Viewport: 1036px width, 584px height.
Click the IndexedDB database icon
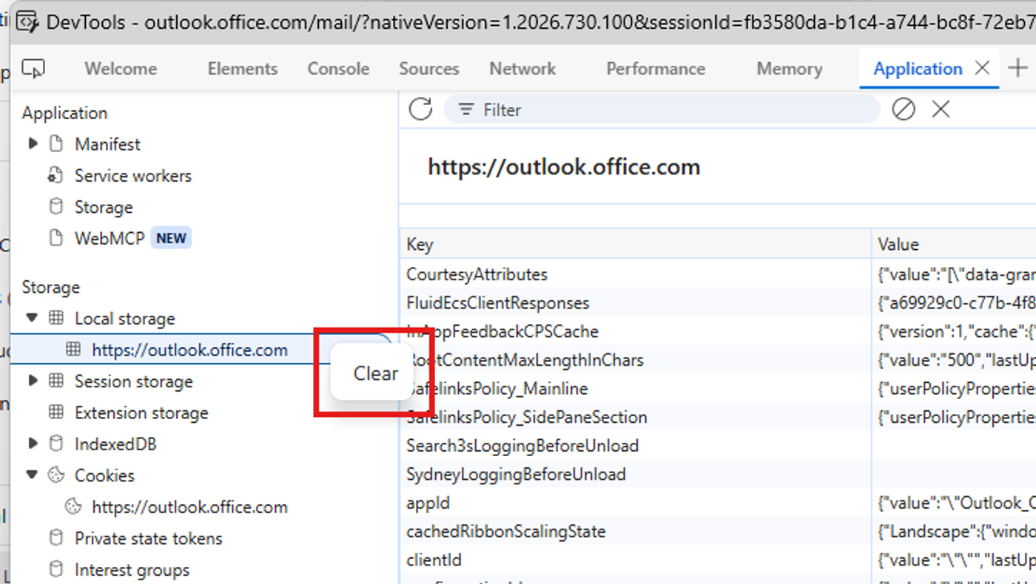(x=55, y=444)
